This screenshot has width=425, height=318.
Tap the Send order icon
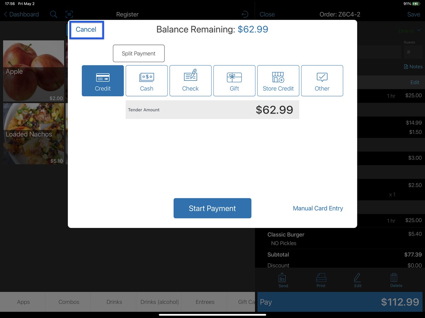coord(282,278)
